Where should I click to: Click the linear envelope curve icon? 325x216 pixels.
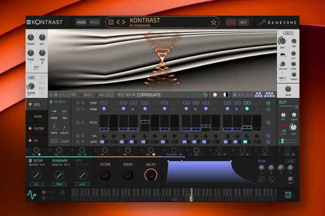(x=262, y=179)
